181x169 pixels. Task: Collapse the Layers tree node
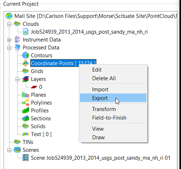[17, 79]
